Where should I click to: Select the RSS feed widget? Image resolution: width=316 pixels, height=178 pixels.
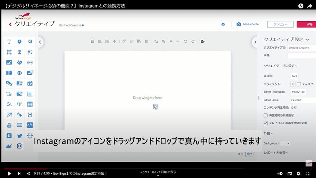(x=9, y=104)
